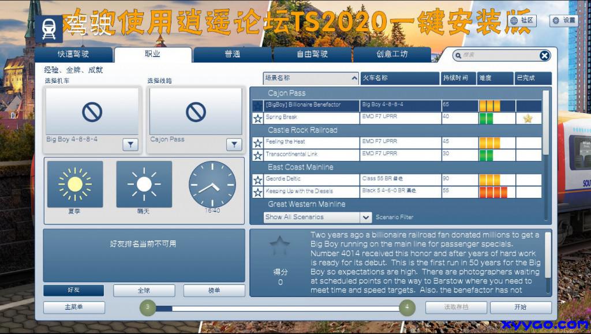Select the 夏季 summer season icon
The image size is (591, 334).
tap(75, 185)
